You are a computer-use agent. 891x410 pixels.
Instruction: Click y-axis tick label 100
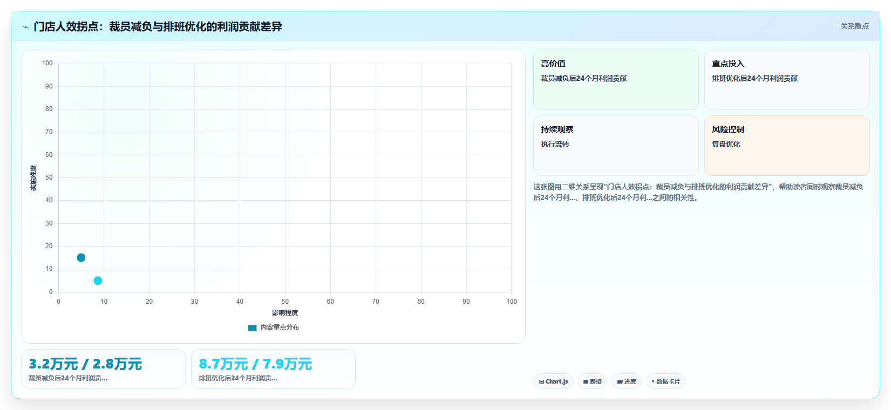coord(47,63)
